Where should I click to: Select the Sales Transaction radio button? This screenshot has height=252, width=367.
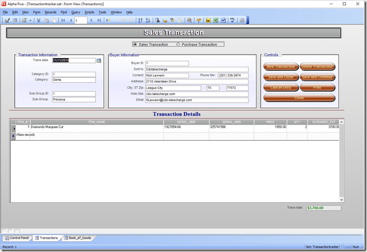(x=135, y=44)
